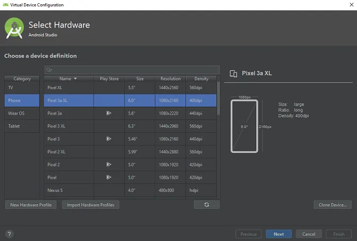Click the Android Studio logo icon
Viewport: 357px width, 241px height.
coord(14,29)
